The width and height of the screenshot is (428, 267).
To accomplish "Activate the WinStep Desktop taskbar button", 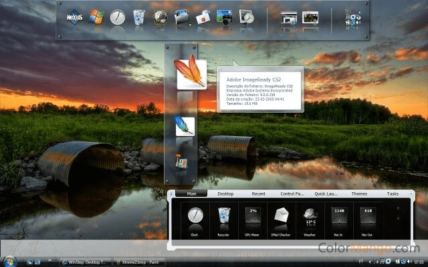I will coord(86,262).
